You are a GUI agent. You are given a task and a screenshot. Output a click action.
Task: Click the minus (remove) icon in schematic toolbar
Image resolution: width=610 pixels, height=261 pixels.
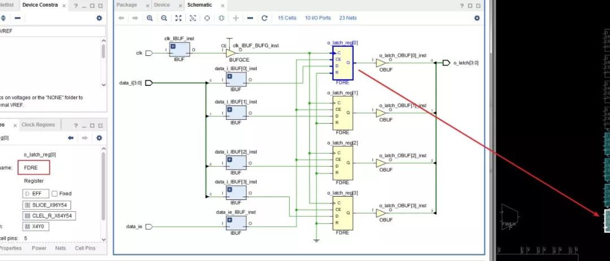coord(250,18)
